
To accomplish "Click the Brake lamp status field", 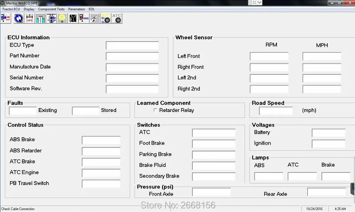I will [x=336, y=176].
